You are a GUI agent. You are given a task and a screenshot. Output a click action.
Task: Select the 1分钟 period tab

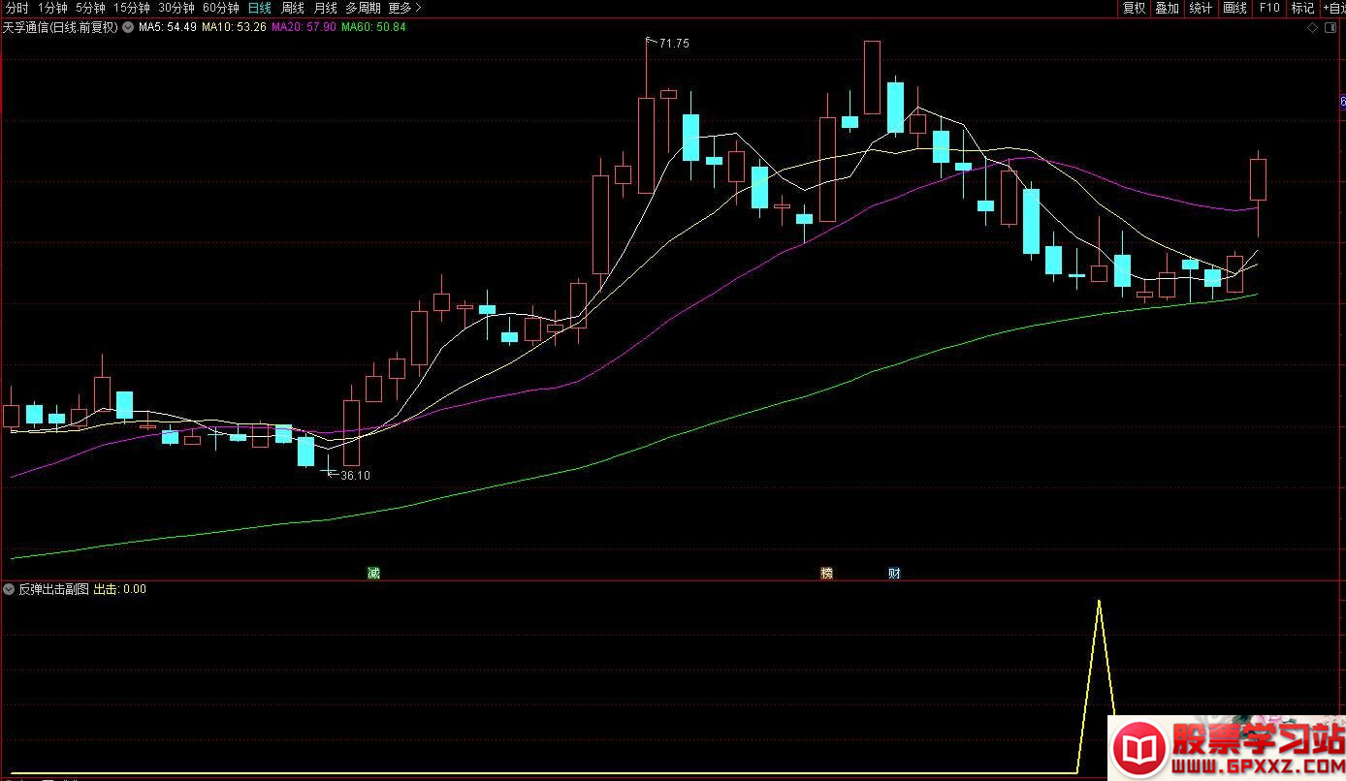[53, 8]
